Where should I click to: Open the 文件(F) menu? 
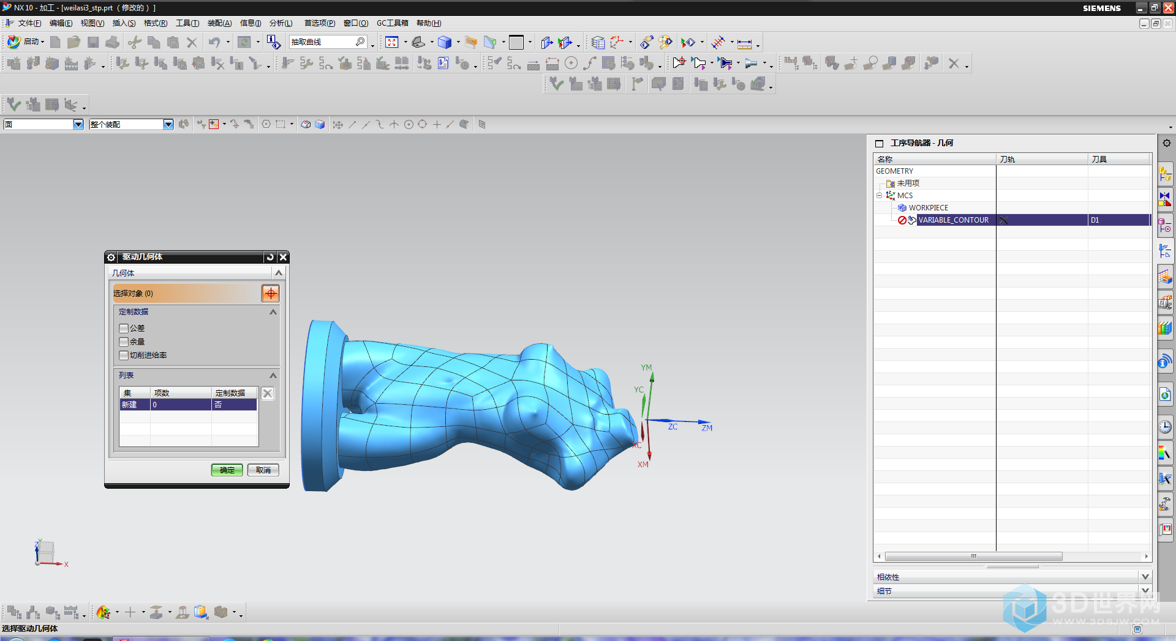pyautogui.click(x=29, y=23)
